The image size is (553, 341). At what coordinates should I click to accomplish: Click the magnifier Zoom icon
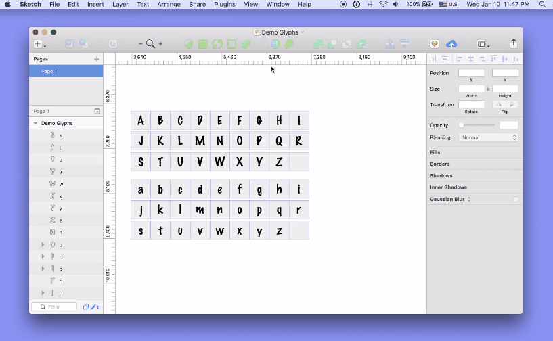click(150, 44)
